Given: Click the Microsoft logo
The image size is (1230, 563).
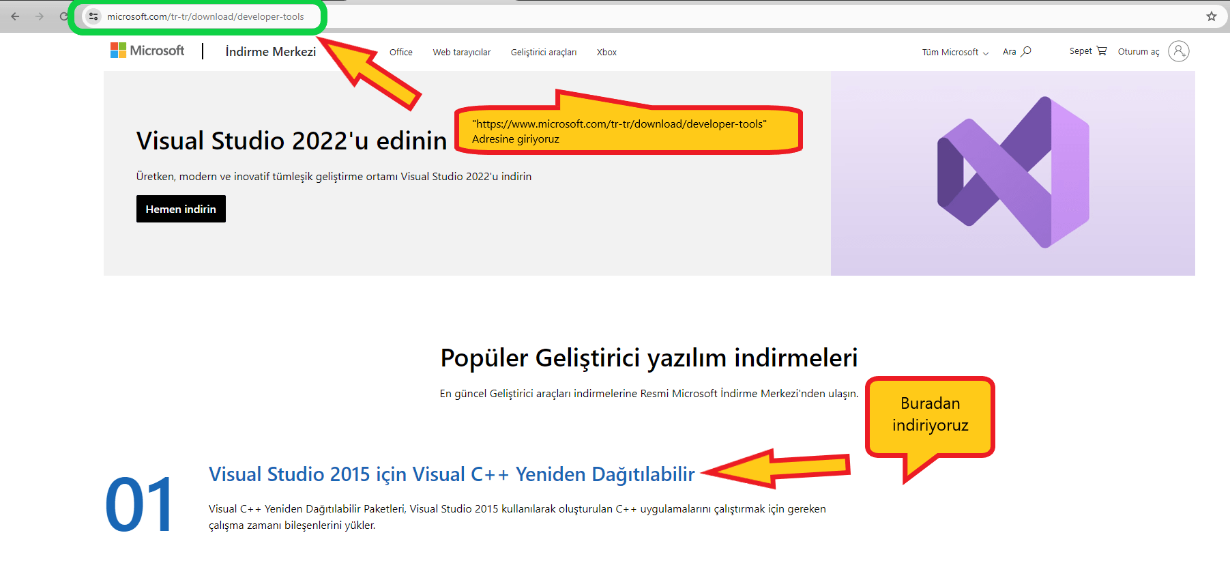Looking at the screenshot, I should tap(147, 50).
